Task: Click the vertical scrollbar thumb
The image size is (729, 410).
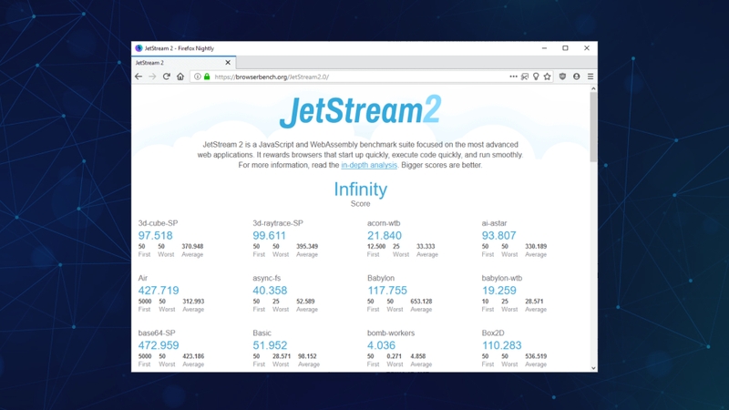Action: click(x=594, y=127)
